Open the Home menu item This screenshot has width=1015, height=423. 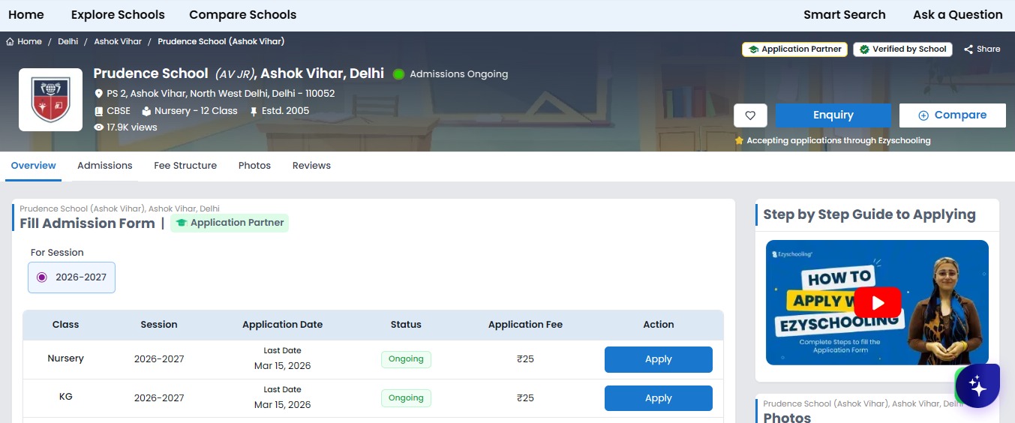click(x=26, y=15)
